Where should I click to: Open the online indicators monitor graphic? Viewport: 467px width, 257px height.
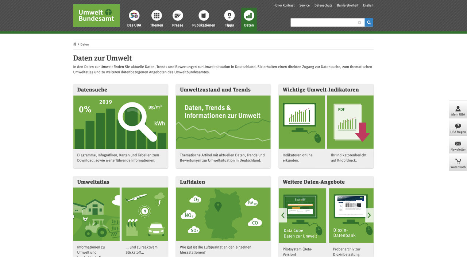click(x=302, y=122)
